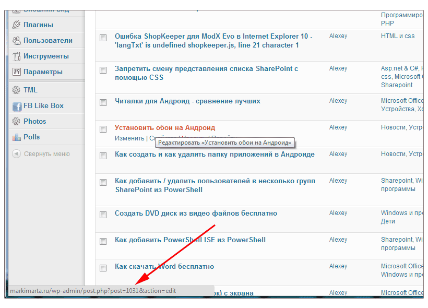Viewport: 428px width, 308px height.
Task: Click the PHP category link
Action: point(387,23)
